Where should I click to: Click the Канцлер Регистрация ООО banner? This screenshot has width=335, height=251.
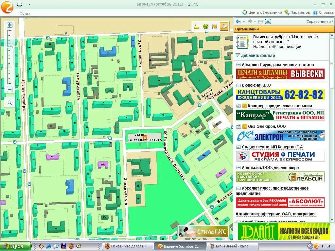tap(280, 115)
